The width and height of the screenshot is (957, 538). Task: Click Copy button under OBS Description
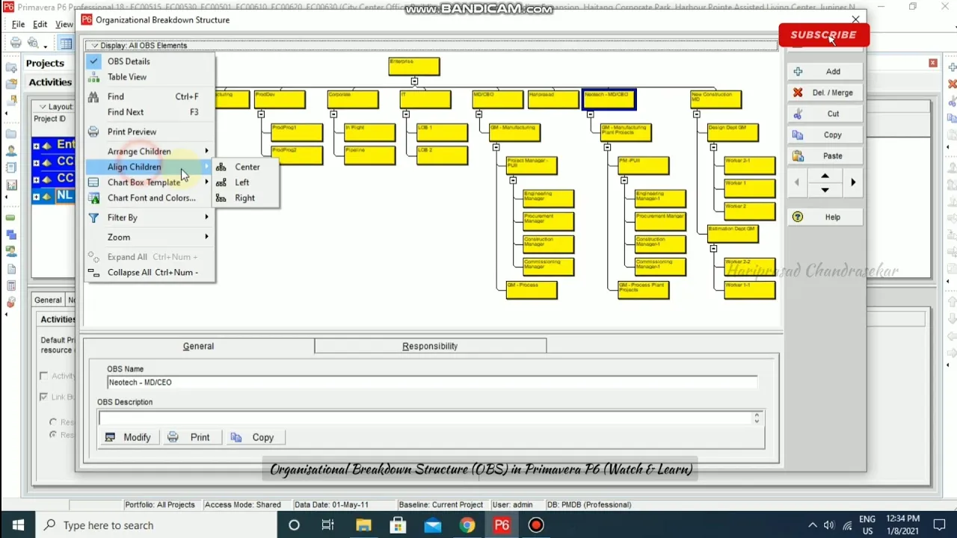(253, 437)
